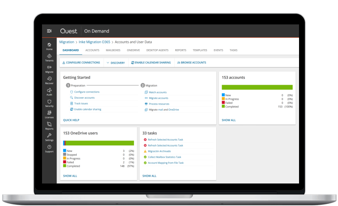
Task: Open the Home sidebar icon
Action: click(x=49, y=45)
